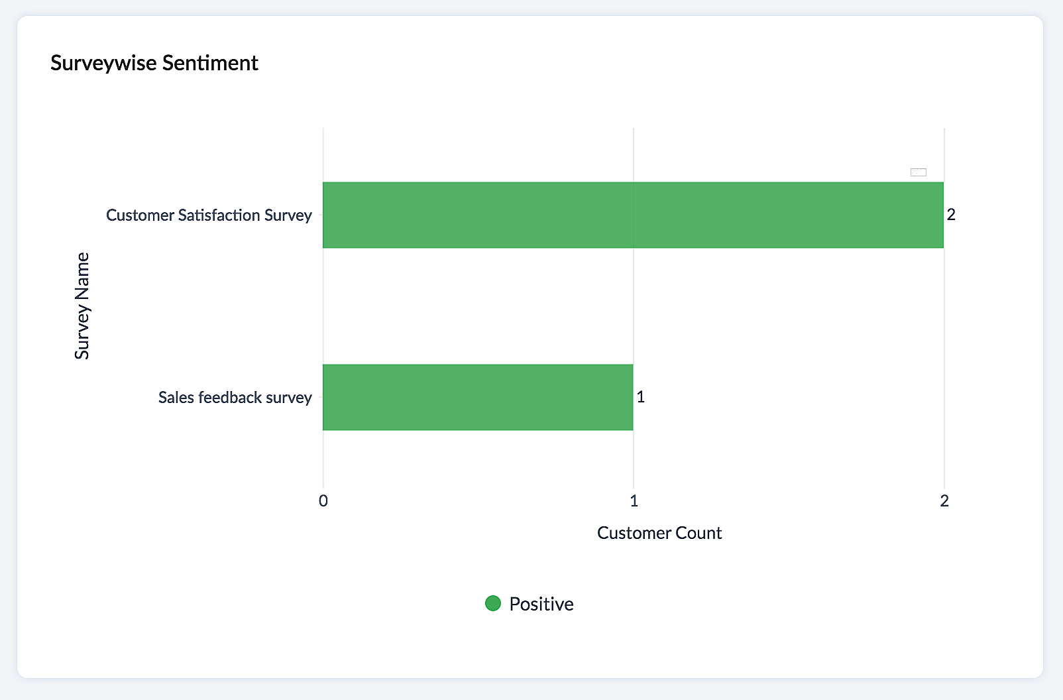Viewport: 1063px width, 700px height.
Task: Click the 1 tick below the x-axis
Action: click(x=634, y=501)
